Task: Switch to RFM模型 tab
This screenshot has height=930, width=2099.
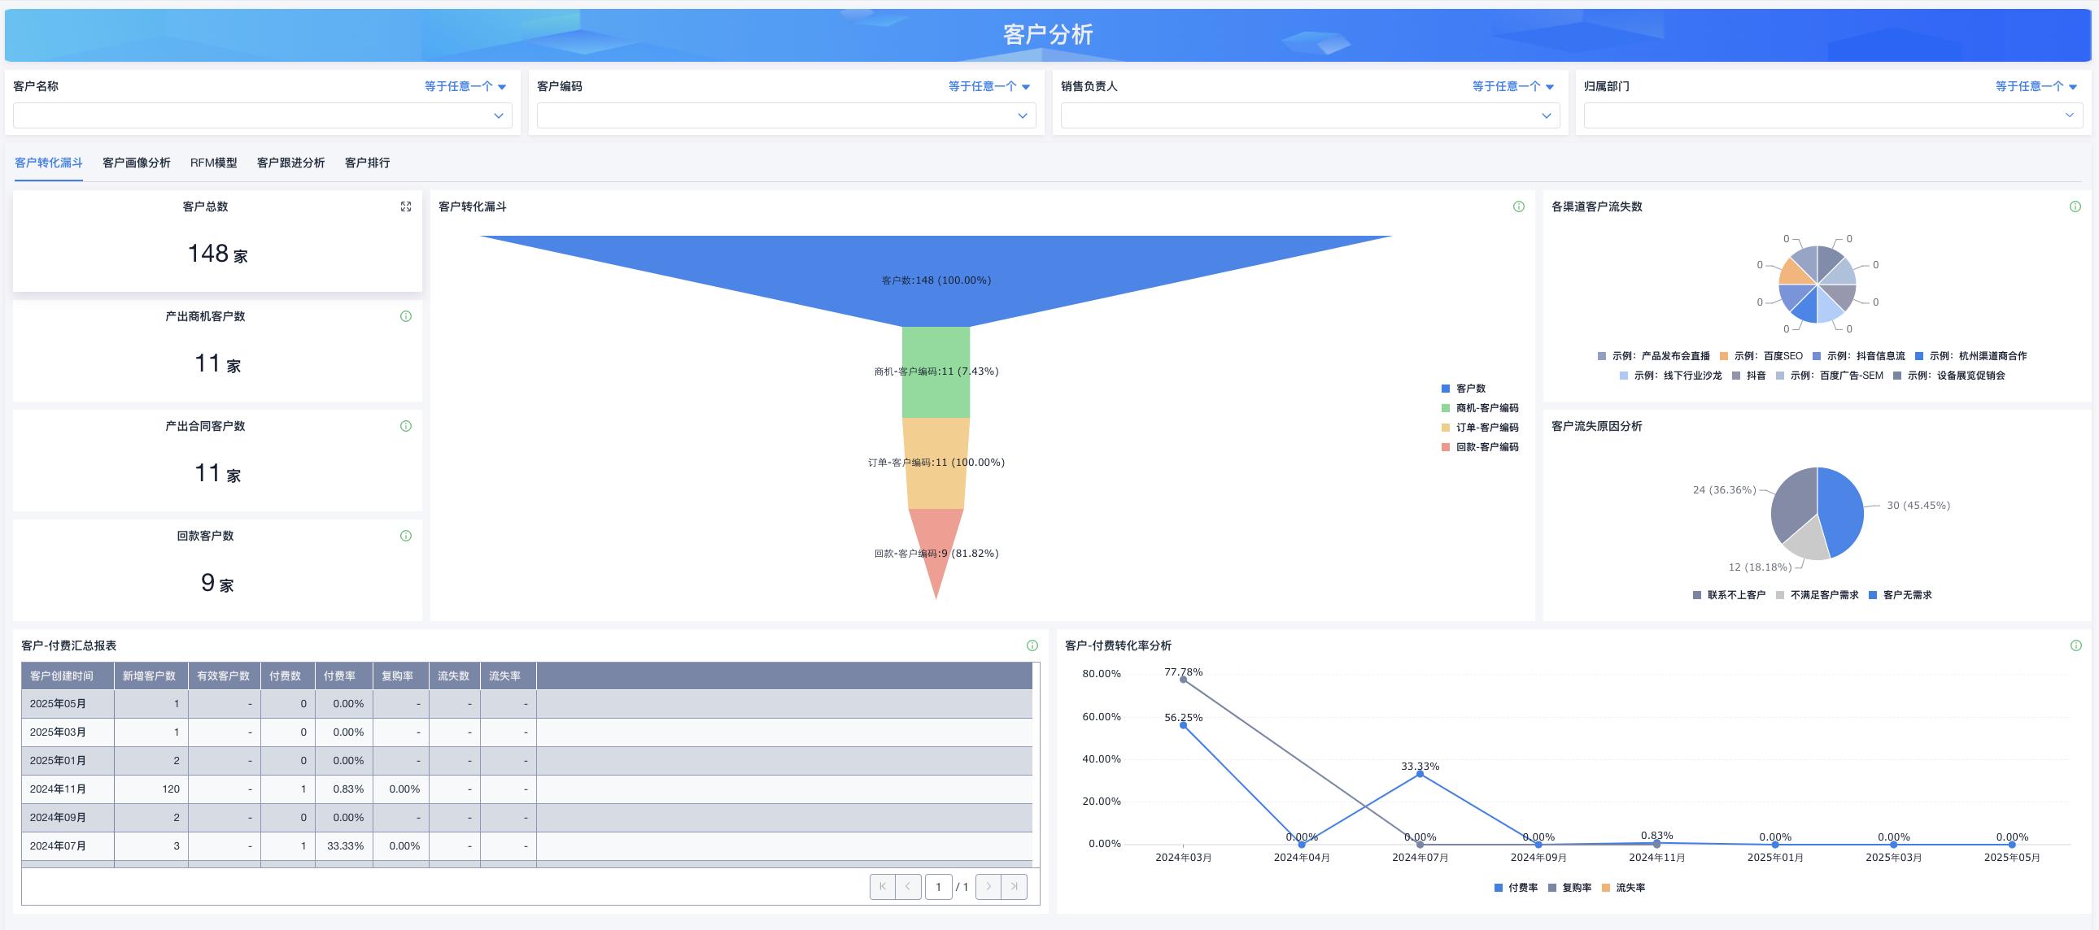Action: (x=213, y=163)
